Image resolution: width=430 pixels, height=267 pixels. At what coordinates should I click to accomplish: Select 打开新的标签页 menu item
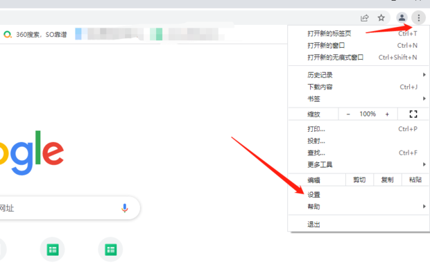(359, 33)
